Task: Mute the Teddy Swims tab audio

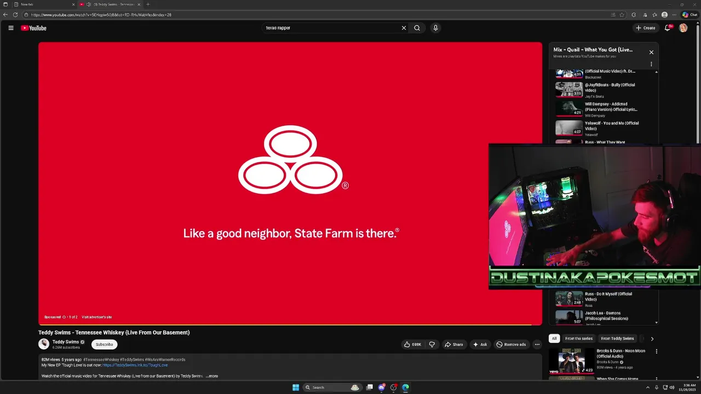Action: [88, 4]
